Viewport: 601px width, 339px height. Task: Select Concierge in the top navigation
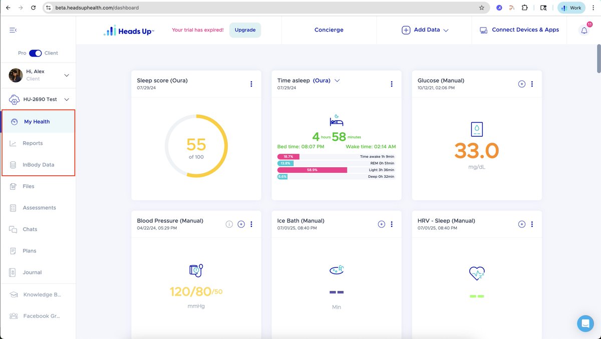(x=329, y=30)
